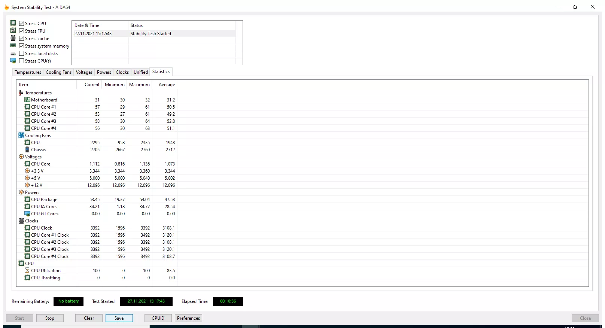
Task: Enable the Stress local disks checkbox
Action: [x=22, y=53]
